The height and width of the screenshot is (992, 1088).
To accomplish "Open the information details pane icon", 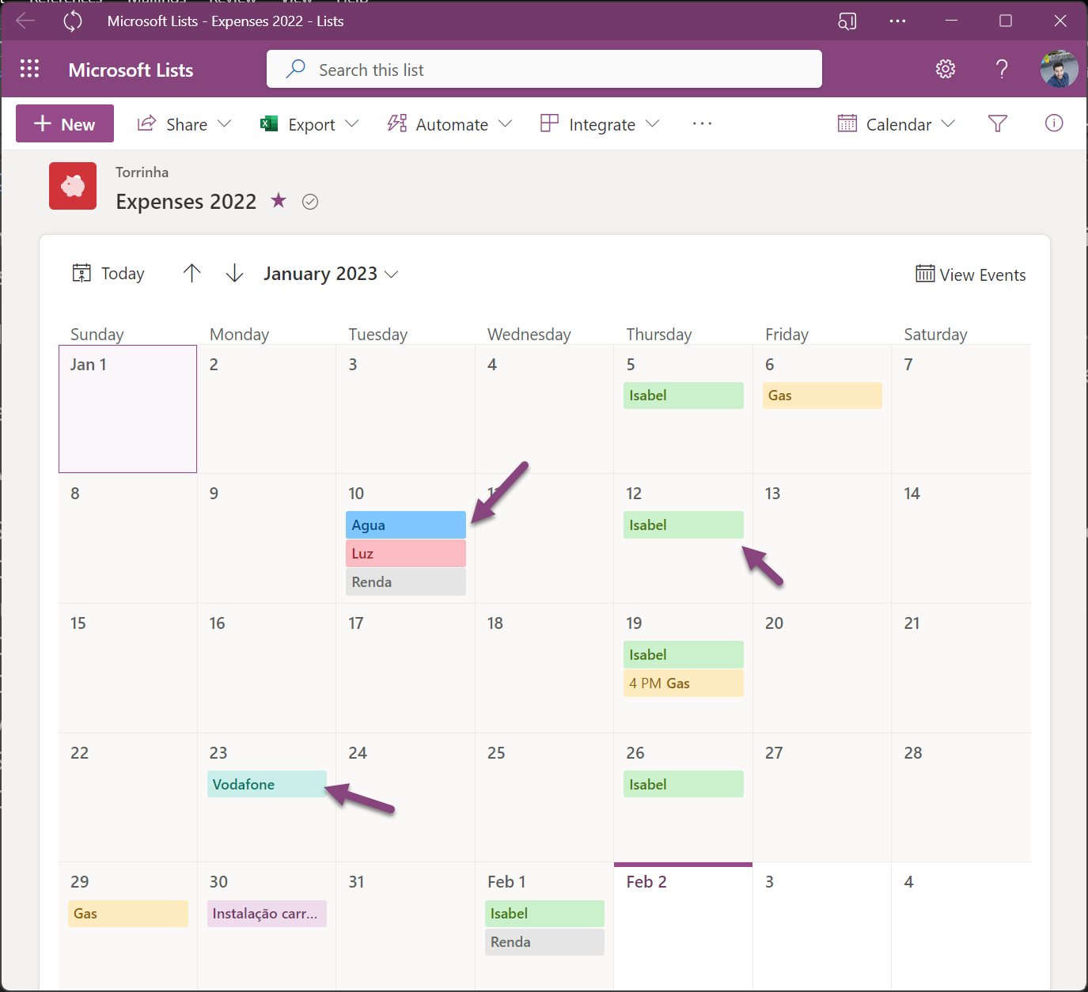I will pos(1053,123).
